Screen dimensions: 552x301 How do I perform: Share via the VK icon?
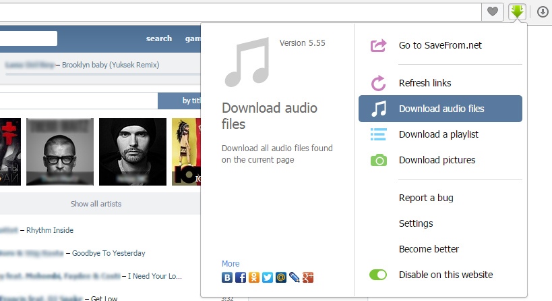pos(227,277)
